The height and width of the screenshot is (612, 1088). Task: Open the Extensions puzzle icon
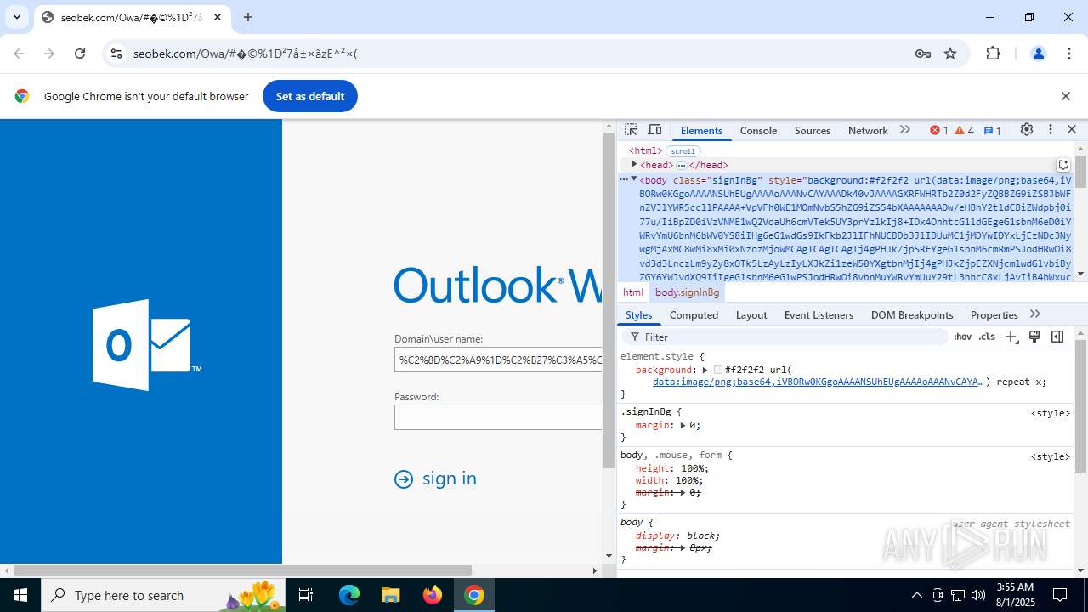point(993,54)
